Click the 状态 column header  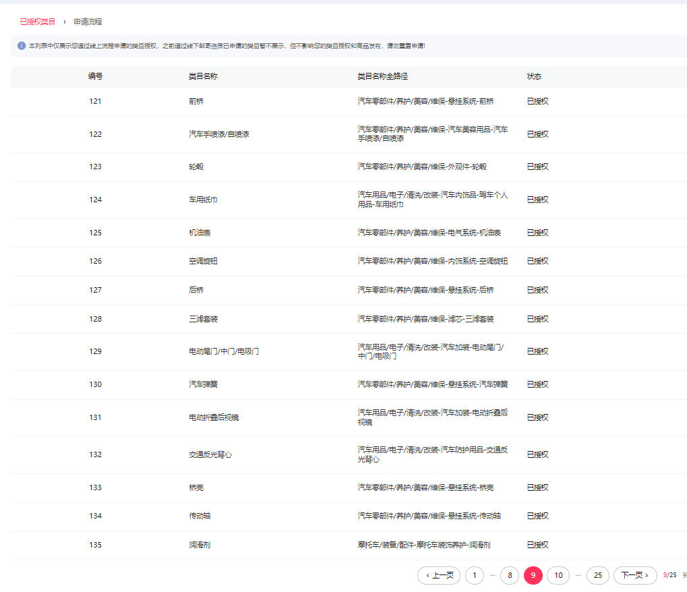(534, 76)
